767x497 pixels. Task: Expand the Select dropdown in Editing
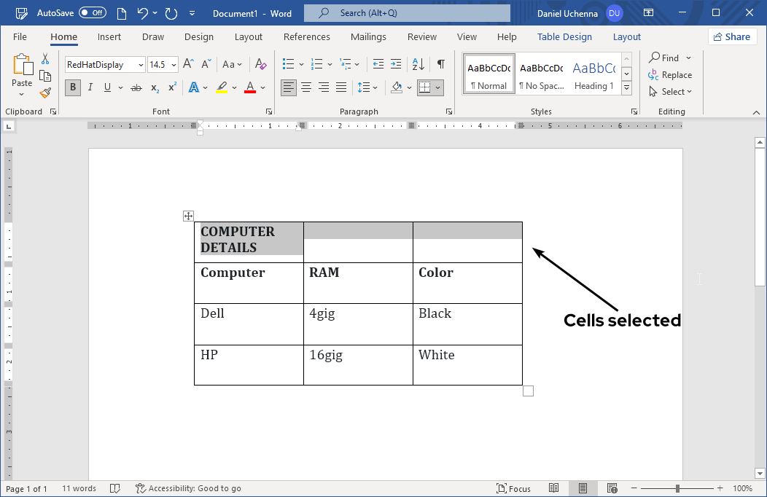[x=671, y=92]
